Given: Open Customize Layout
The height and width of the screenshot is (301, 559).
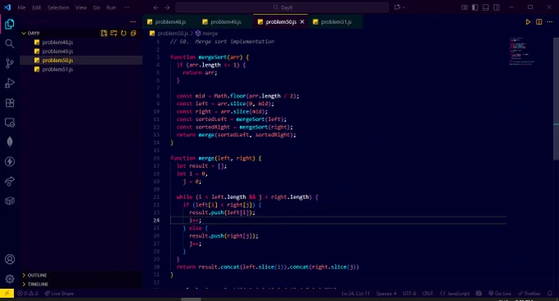Looking at the screenshot, I should click(x=464, y=7).
